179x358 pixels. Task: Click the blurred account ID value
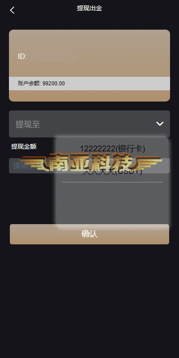[52, 57]
